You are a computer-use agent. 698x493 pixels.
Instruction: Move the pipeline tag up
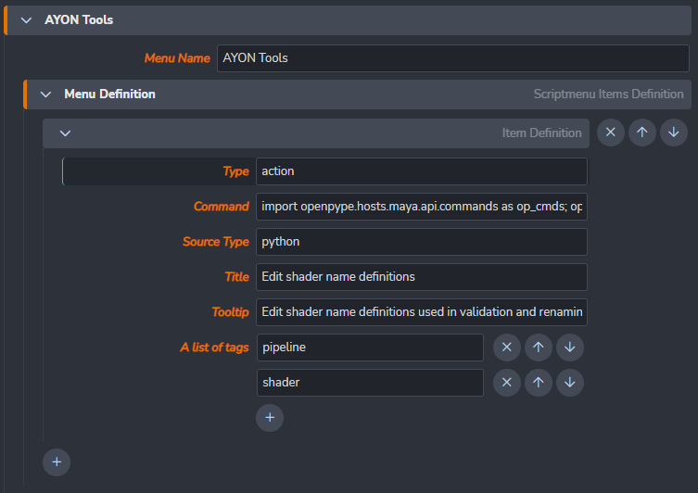click(x=539, y=348)
